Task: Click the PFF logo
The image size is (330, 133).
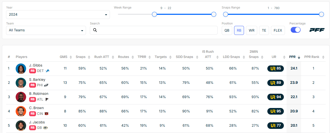Action: tap(317, 30)
